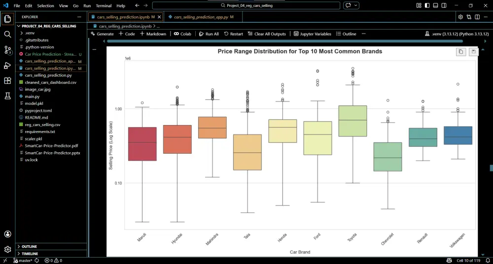Open the Explorer view in activity bar
The width and height of the screenshot is (493, 264).
click(x=7, y=19)
